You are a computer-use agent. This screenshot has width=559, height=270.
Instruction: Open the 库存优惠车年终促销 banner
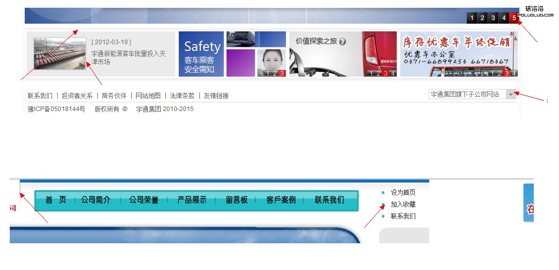(x=459, y=54)
